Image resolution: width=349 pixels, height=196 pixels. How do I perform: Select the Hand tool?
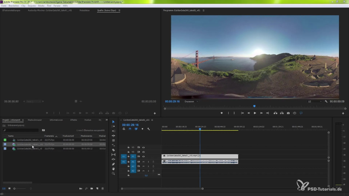click(x=113, y=169)
